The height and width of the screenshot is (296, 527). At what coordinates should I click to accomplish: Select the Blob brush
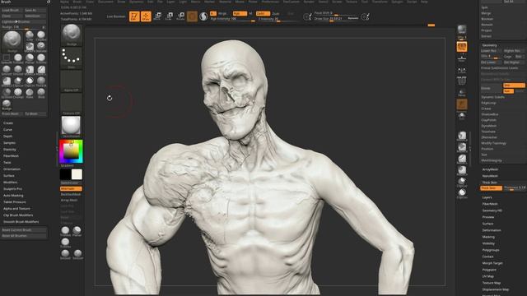(41, 93)
